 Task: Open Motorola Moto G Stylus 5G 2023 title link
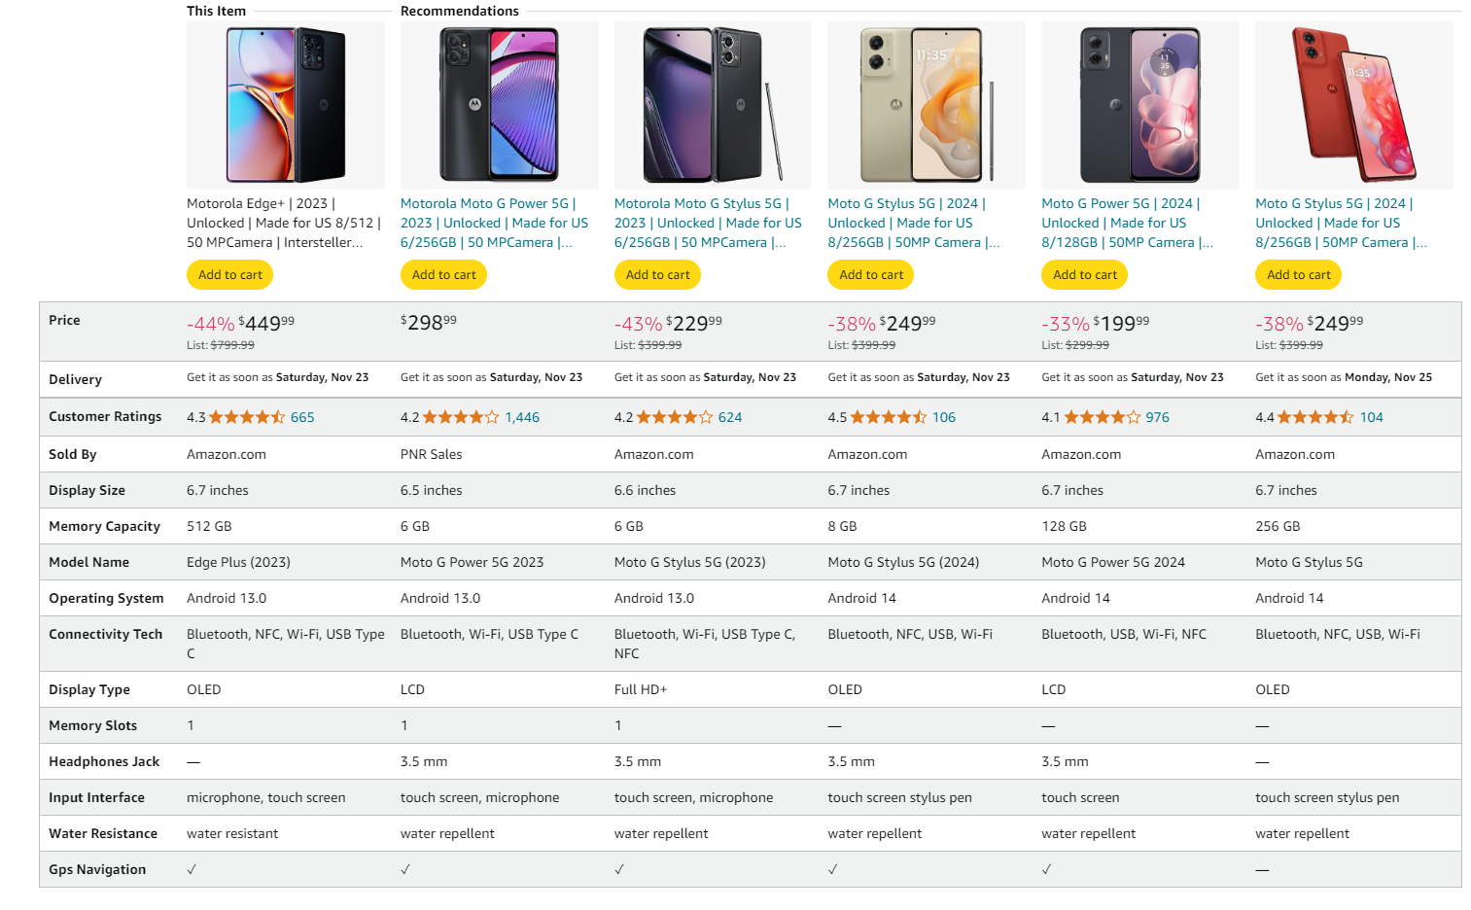pos(709,223)
